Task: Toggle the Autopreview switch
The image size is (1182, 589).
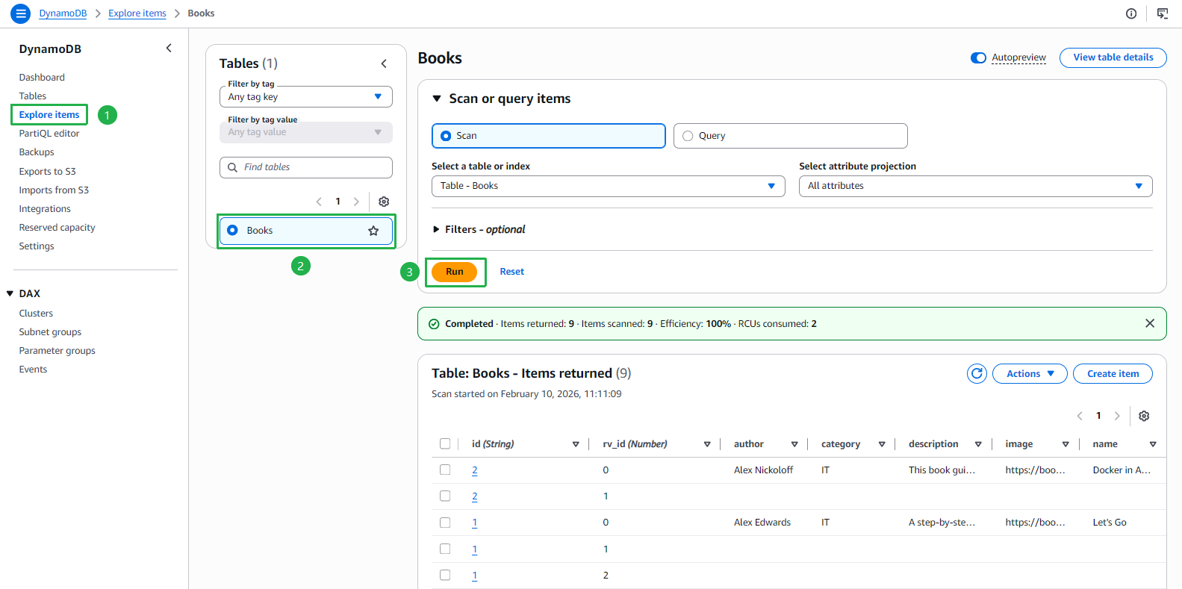Action: tap(978, 57)
